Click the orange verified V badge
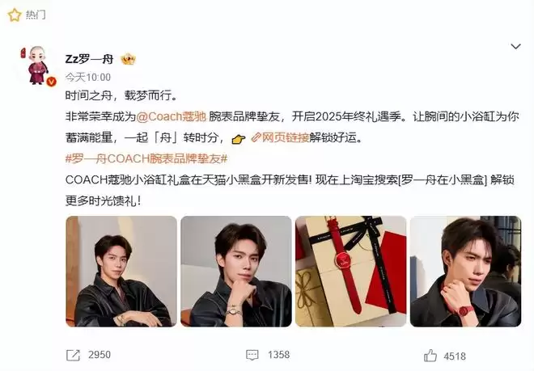 coord(51,81)
